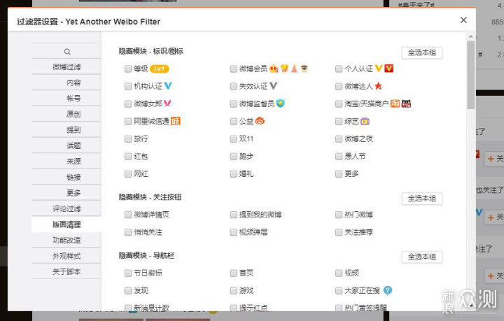504x321 pixels.
Task: Click the red square V verification icon
Action: coord(389,69)
